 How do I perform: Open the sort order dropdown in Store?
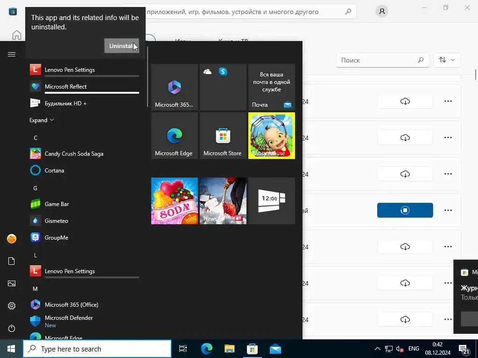point(447,60)
